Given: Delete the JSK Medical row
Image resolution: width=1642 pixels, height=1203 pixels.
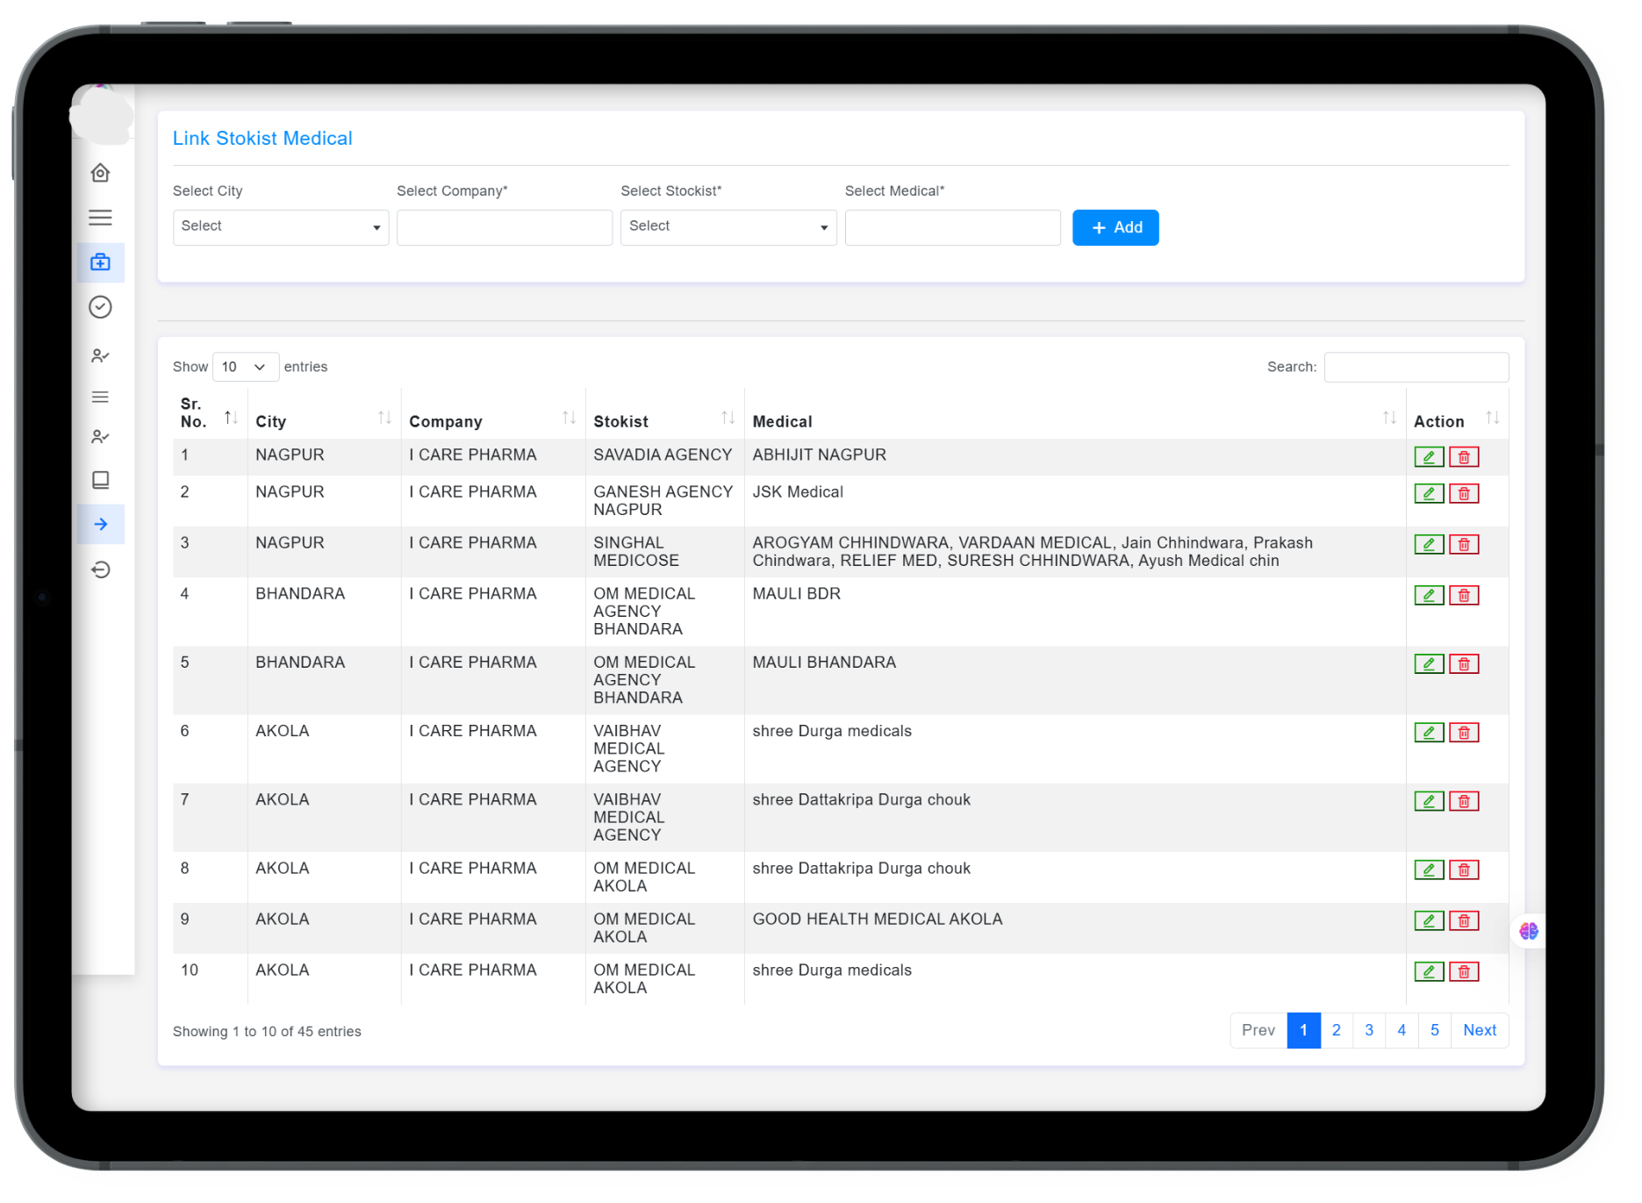Looking at the screenshot, I should [1463, 494].
